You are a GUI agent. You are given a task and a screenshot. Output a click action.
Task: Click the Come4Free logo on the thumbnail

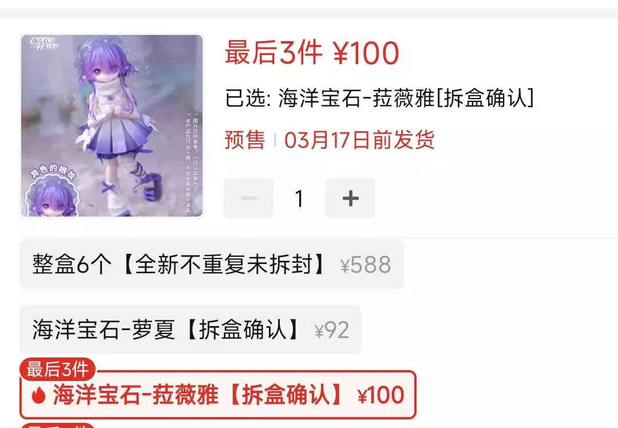[44, 44]
